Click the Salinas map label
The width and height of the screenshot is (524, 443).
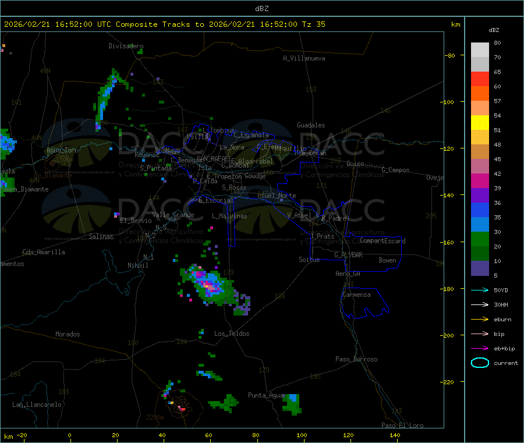click(101, 236)
